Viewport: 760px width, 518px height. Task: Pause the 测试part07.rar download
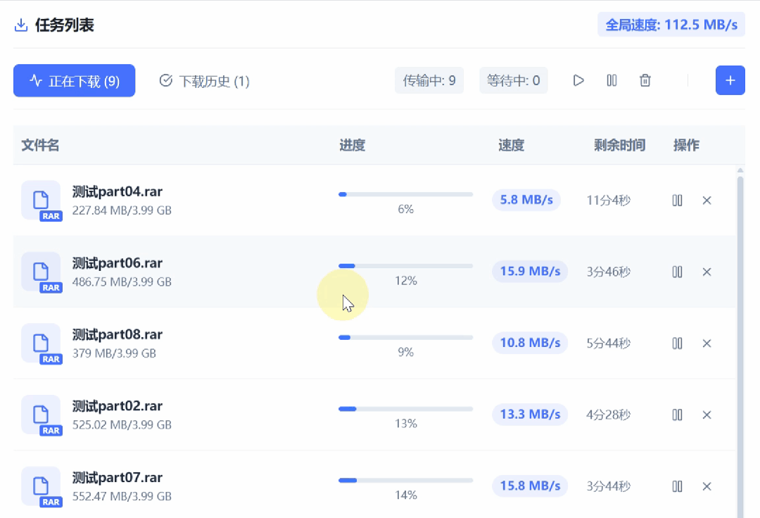click(677, 486)
